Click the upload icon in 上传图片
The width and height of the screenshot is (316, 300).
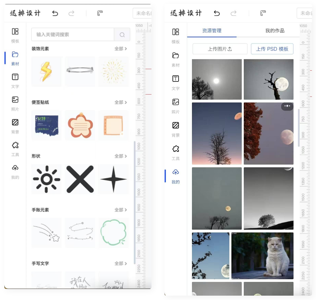coord(230,49)
